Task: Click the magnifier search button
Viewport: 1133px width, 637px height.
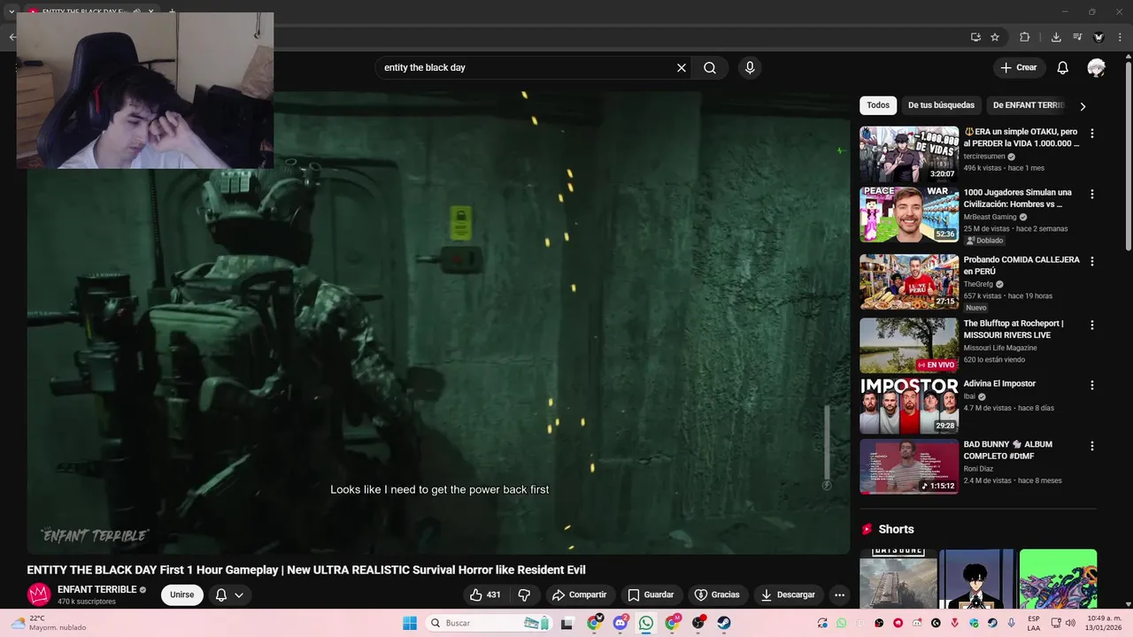Action: (x=710, y=68)
